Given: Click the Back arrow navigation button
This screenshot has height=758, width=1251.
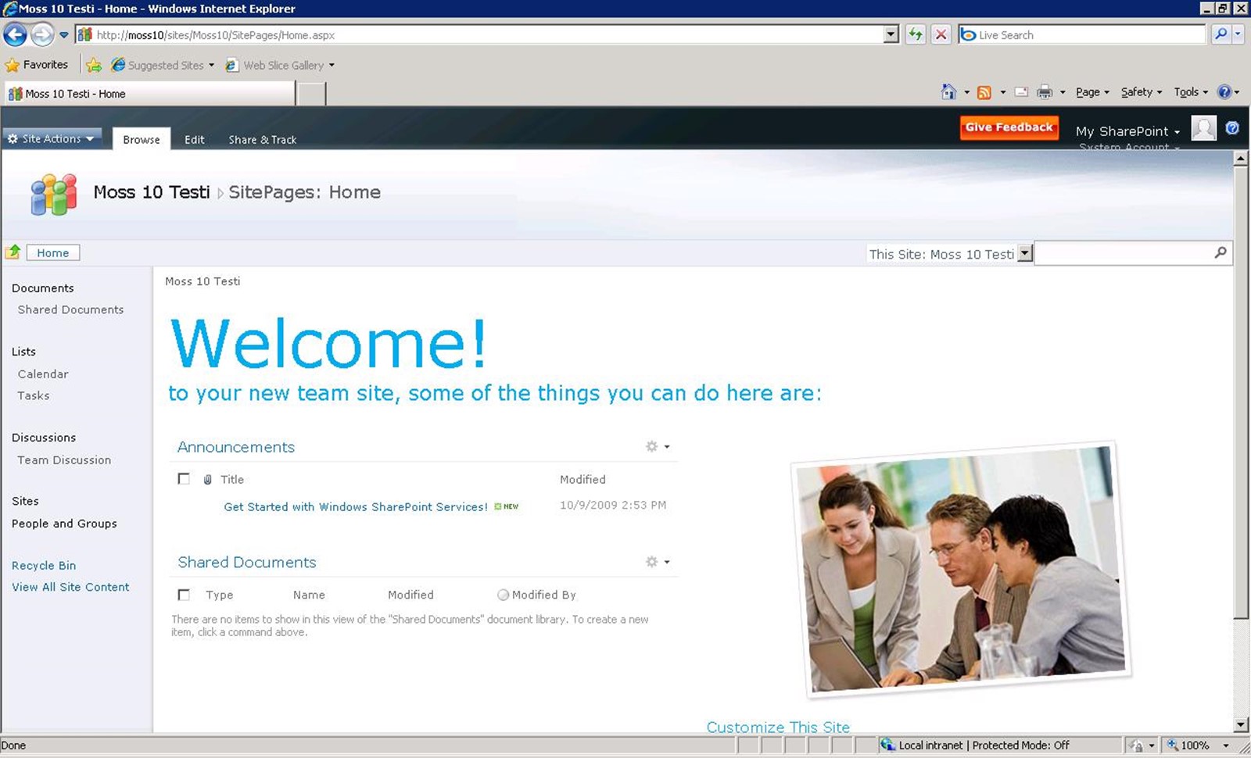Looking at the screenshot, I should point(15,34).
